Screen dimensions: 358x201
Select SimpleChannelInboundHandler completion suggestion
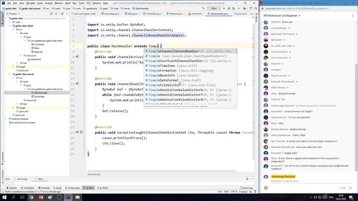(190, 51)
